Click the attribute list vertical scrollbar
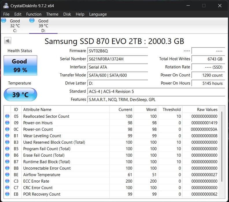229x202 pixels. [222, 147]
